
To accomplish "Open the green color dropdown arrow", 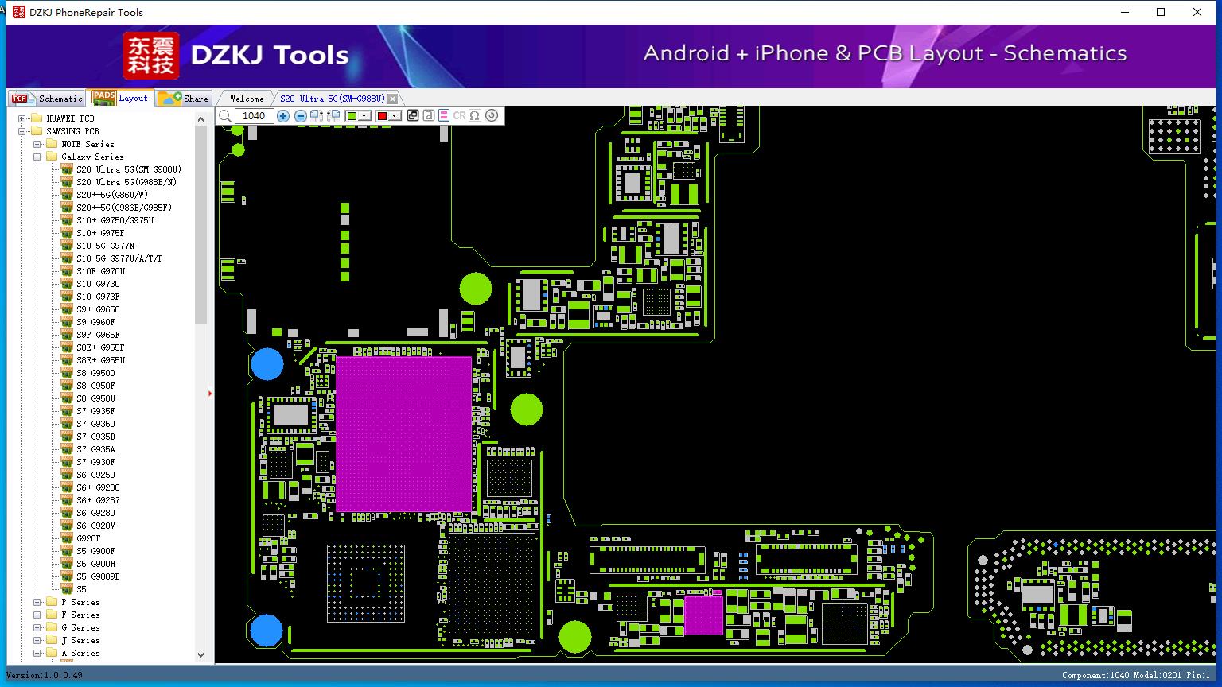I will pos(364,116).
